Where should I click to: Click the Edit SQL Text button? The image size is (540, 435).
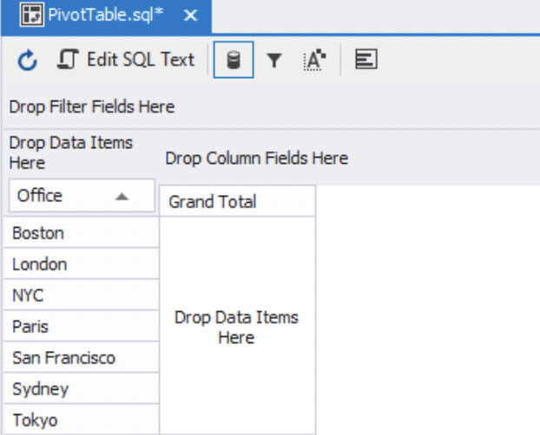point(126,61)
